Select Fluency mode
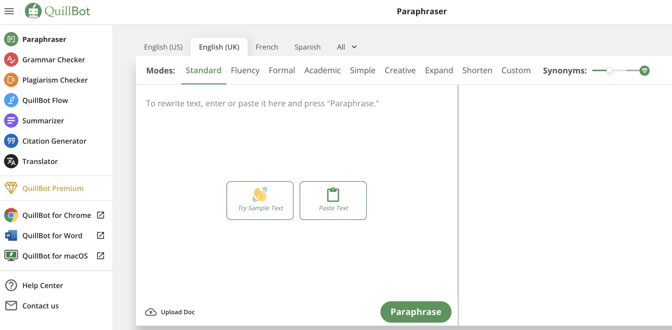 coord(245,70)
